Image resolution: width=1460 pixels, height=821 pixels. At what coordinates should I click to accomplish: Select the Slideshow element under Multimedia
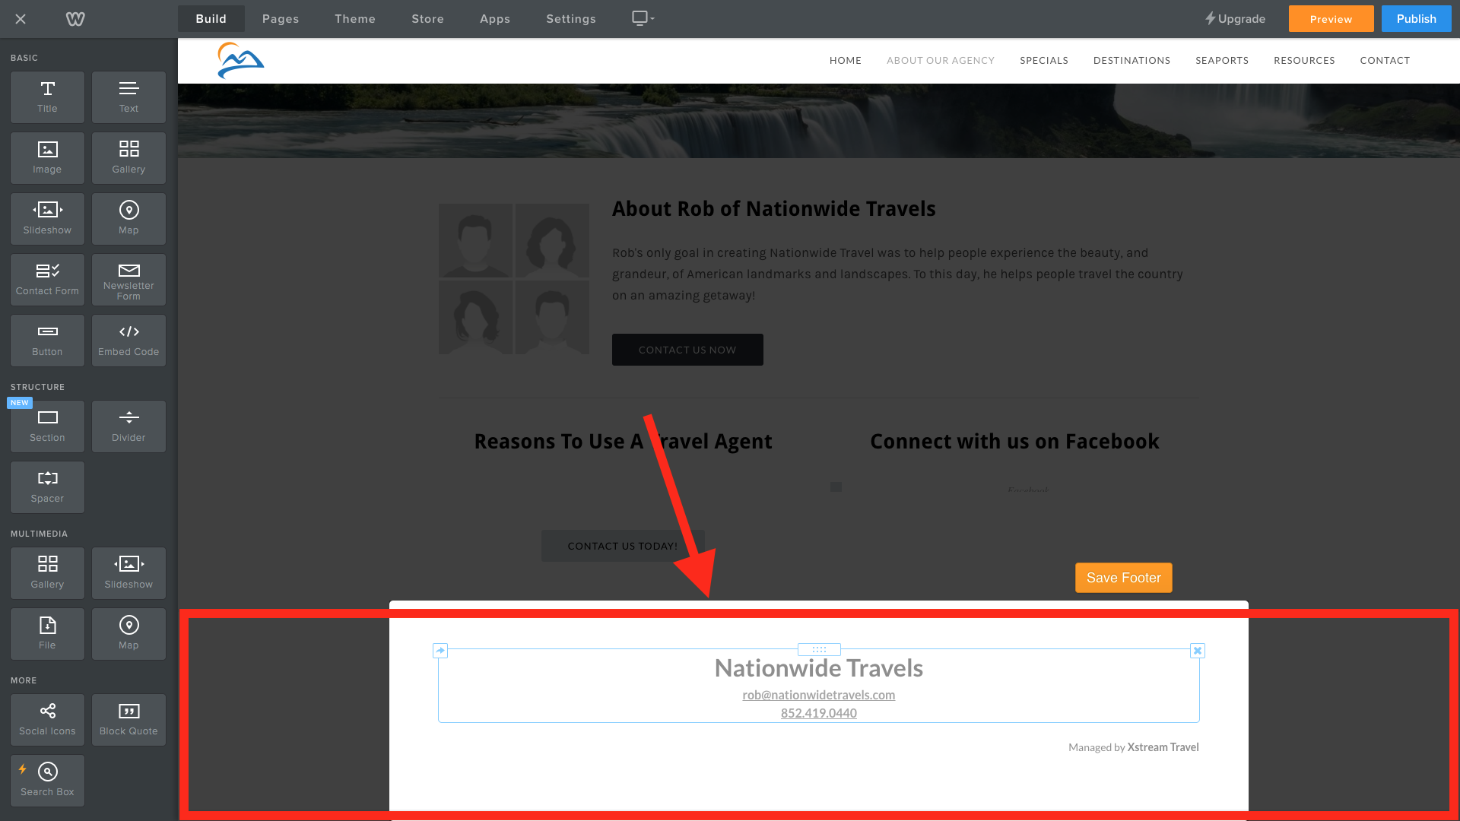pos(129,573)
